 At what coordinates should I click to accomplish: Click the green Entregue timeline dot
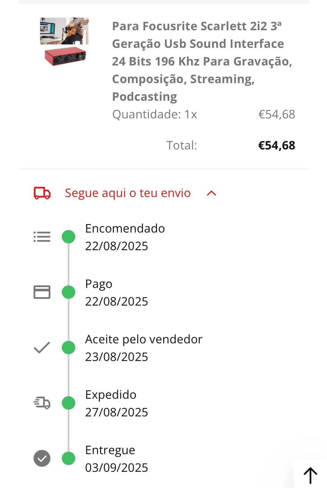[x=68, y=458]
